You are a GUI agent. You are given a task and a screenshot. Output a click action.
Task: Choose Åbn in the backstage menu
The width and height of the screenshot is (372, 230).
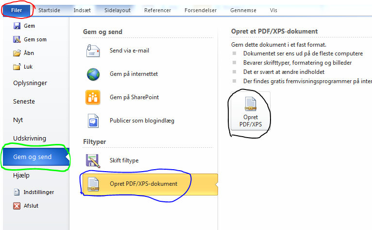point(29,53)
